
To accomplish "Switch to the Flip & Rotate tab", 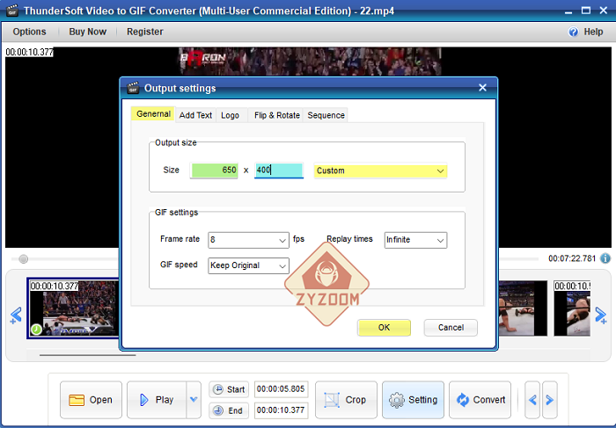I will (x=277, y=115).
